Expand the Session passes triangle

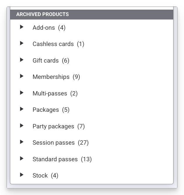[22, 142]
